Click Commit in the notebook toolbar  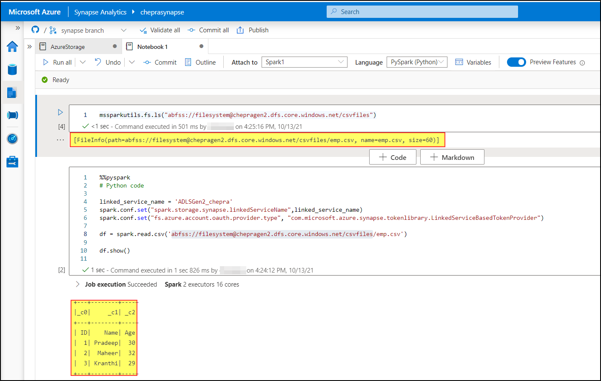click(x=160, y=62)
